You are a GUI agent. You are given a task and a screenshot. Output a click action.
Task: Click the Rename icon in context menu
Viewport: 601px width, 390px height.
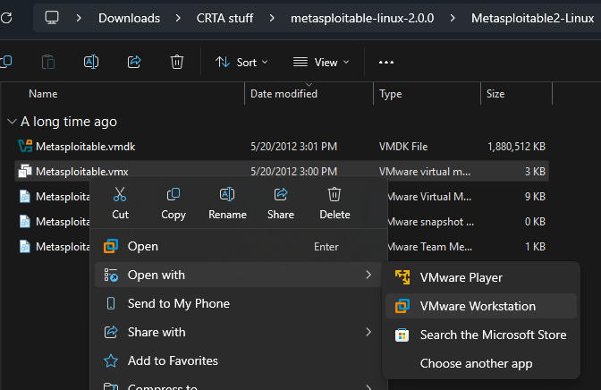(227, 195)
